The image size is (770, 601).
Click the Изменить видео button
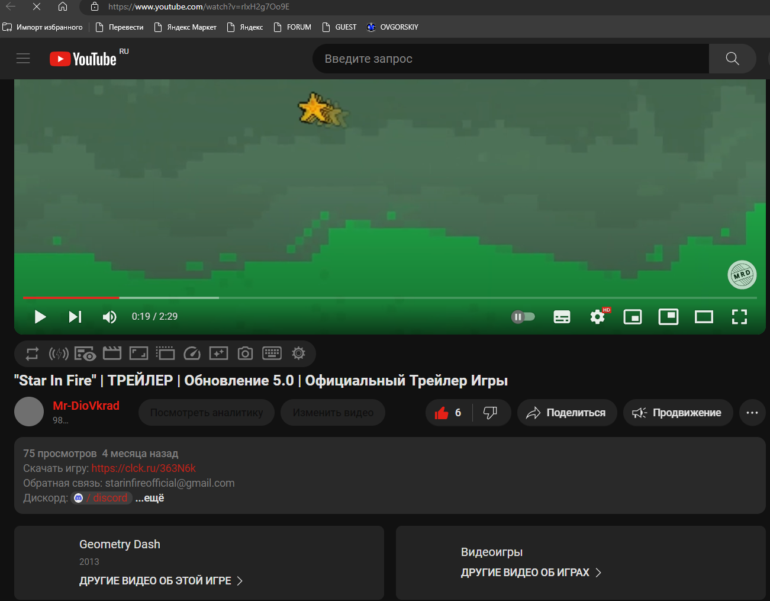(333, 413)
